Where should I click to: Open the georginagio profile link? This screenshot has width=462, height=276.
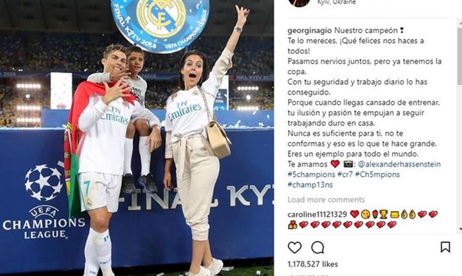click(x=310, y=30)
